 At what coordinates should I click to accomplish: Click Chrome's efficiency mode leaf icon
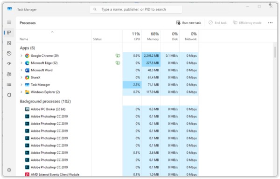click(118, 55)
